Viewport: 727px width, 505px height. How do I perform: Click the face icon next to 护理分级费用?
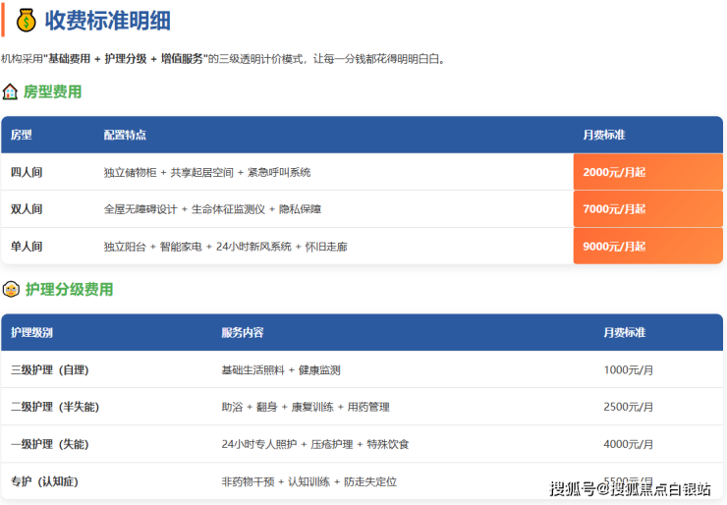click(11, 289)
